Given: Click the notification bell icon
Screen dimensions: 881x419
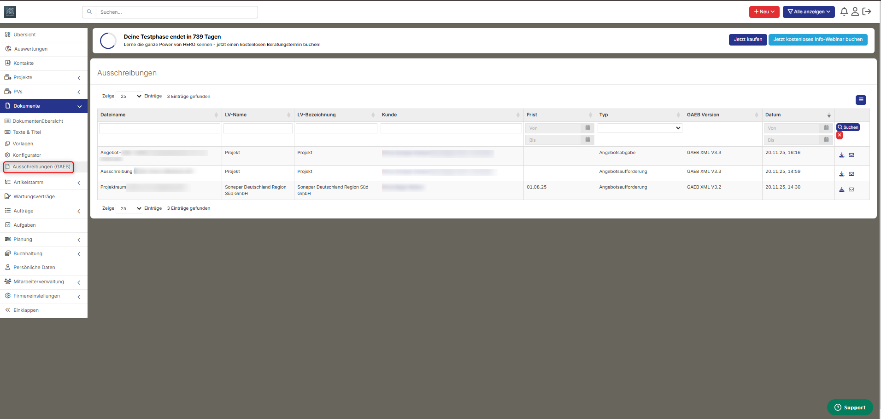Looking at the screenshot, I should pyautogui.click(x=844, y=12).
